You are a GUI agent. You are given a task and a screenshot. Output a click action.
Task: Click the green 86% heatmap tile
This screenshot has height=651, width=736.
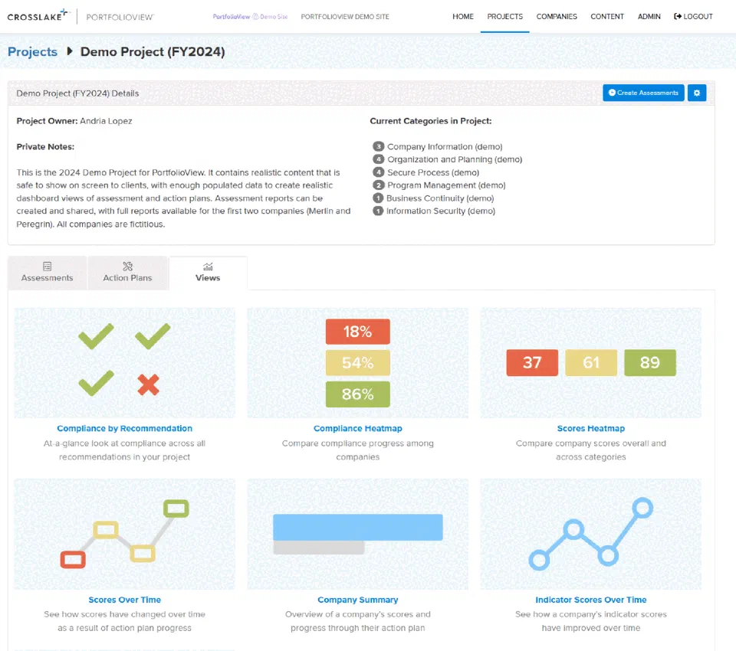(358, 394)
